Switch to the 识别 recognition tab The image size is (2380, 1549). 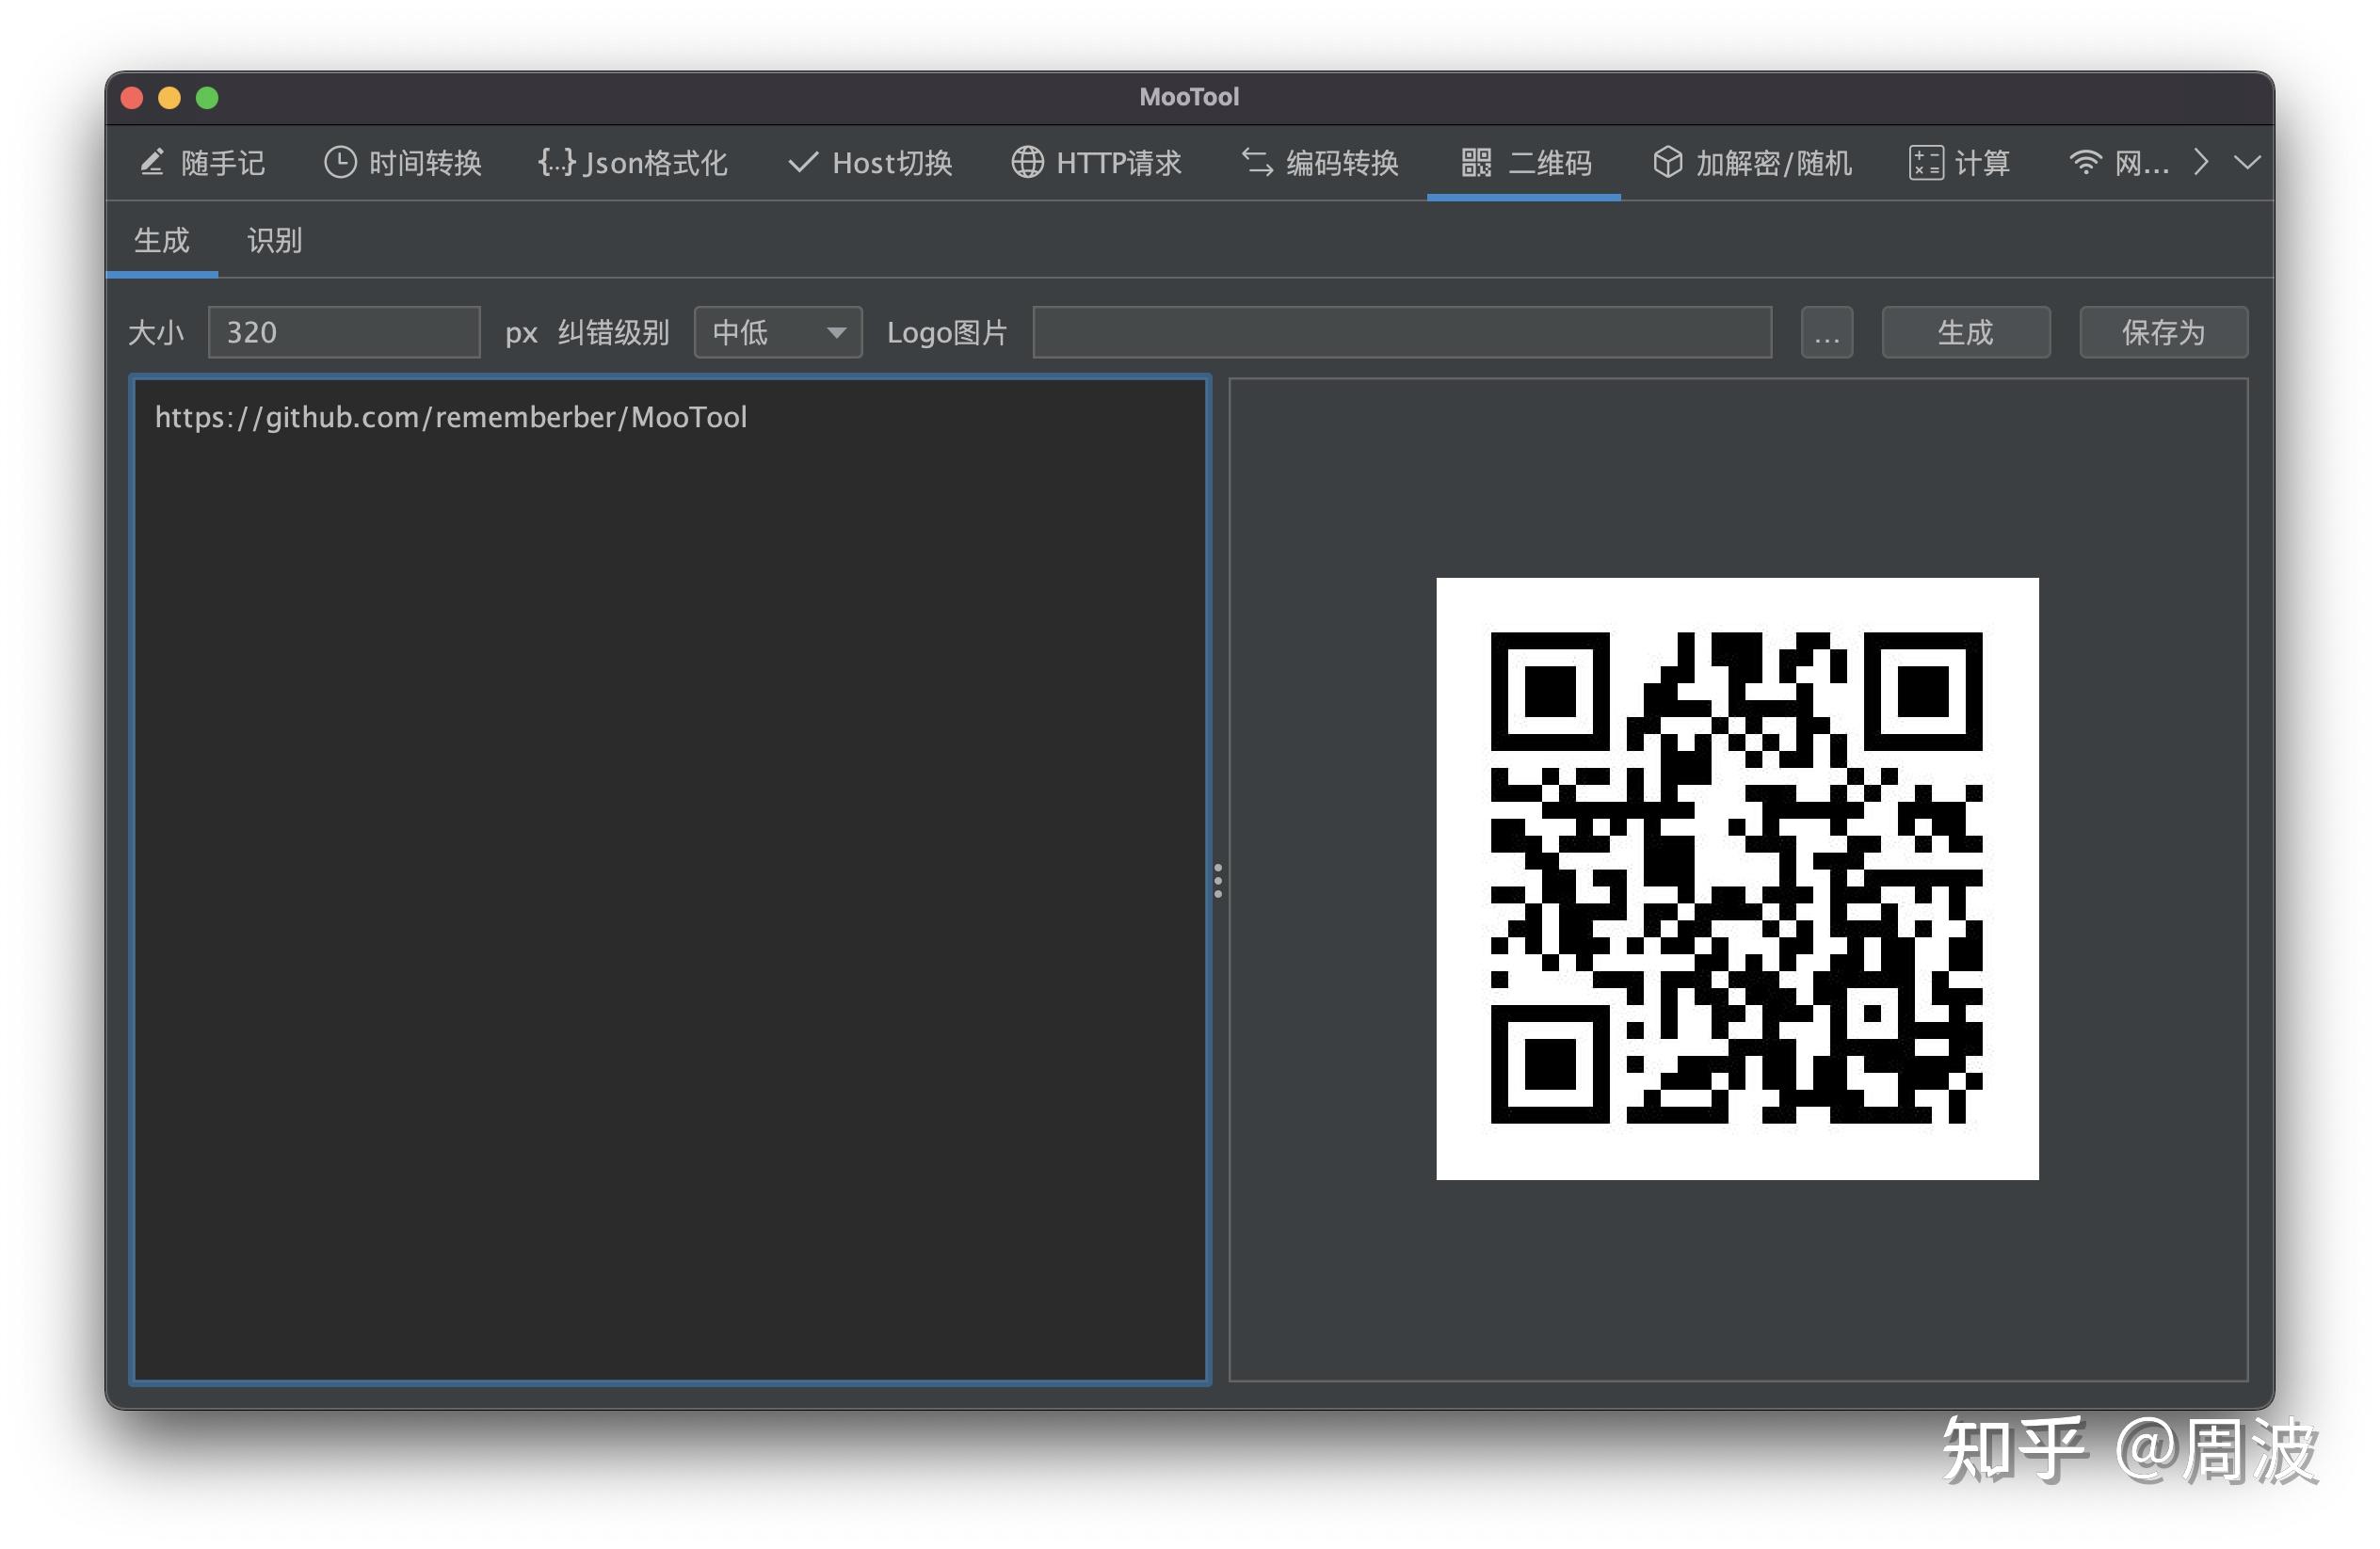tap(272, 240)
